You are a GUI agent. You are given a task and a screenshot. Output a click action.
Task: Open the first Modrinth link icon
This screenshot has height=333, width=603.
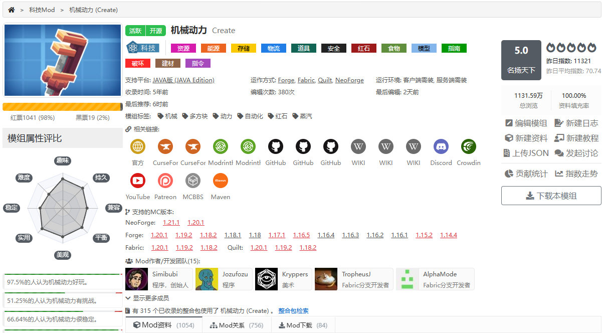click(x=221, y=146)
